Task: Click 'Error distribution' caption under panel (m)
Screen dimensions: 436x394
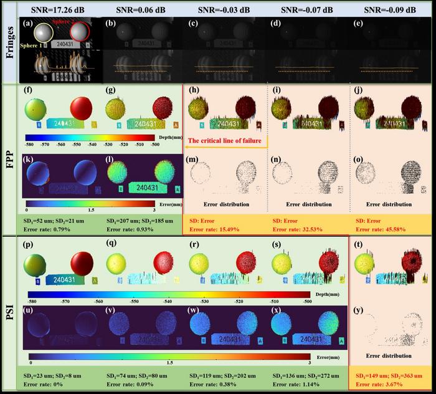Action: point(226,204)
